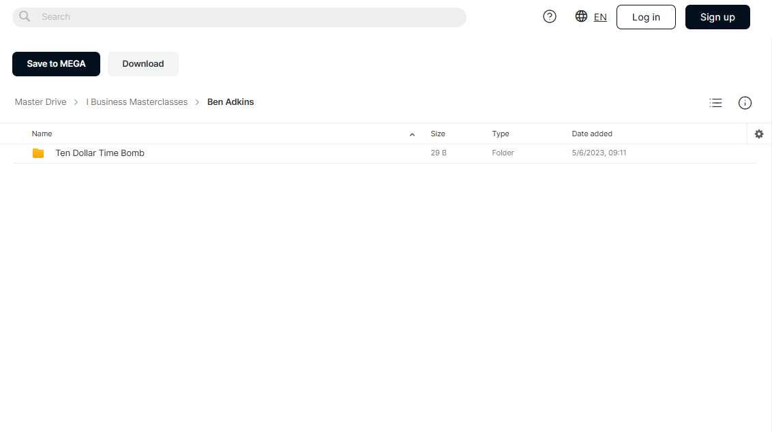This screenshot has height=432, width=772.
Task: Select Ten Dollar Time Bomb folder name
Action: [x=100, y=153]
